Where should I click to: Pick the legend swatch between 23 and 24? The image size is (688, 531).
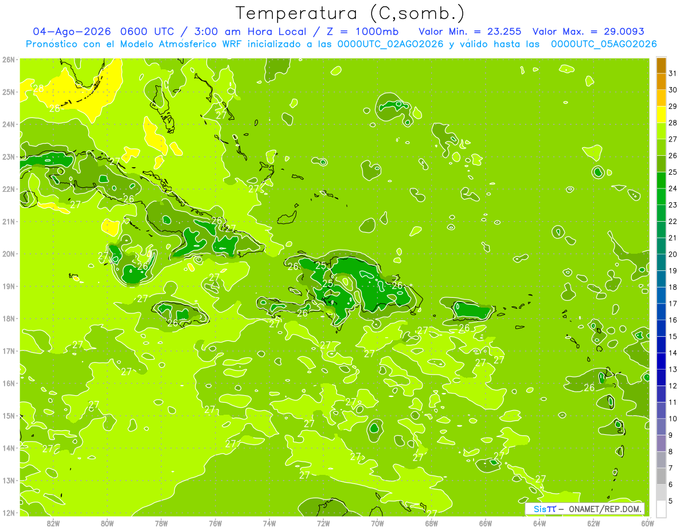[x=661, y=196]
